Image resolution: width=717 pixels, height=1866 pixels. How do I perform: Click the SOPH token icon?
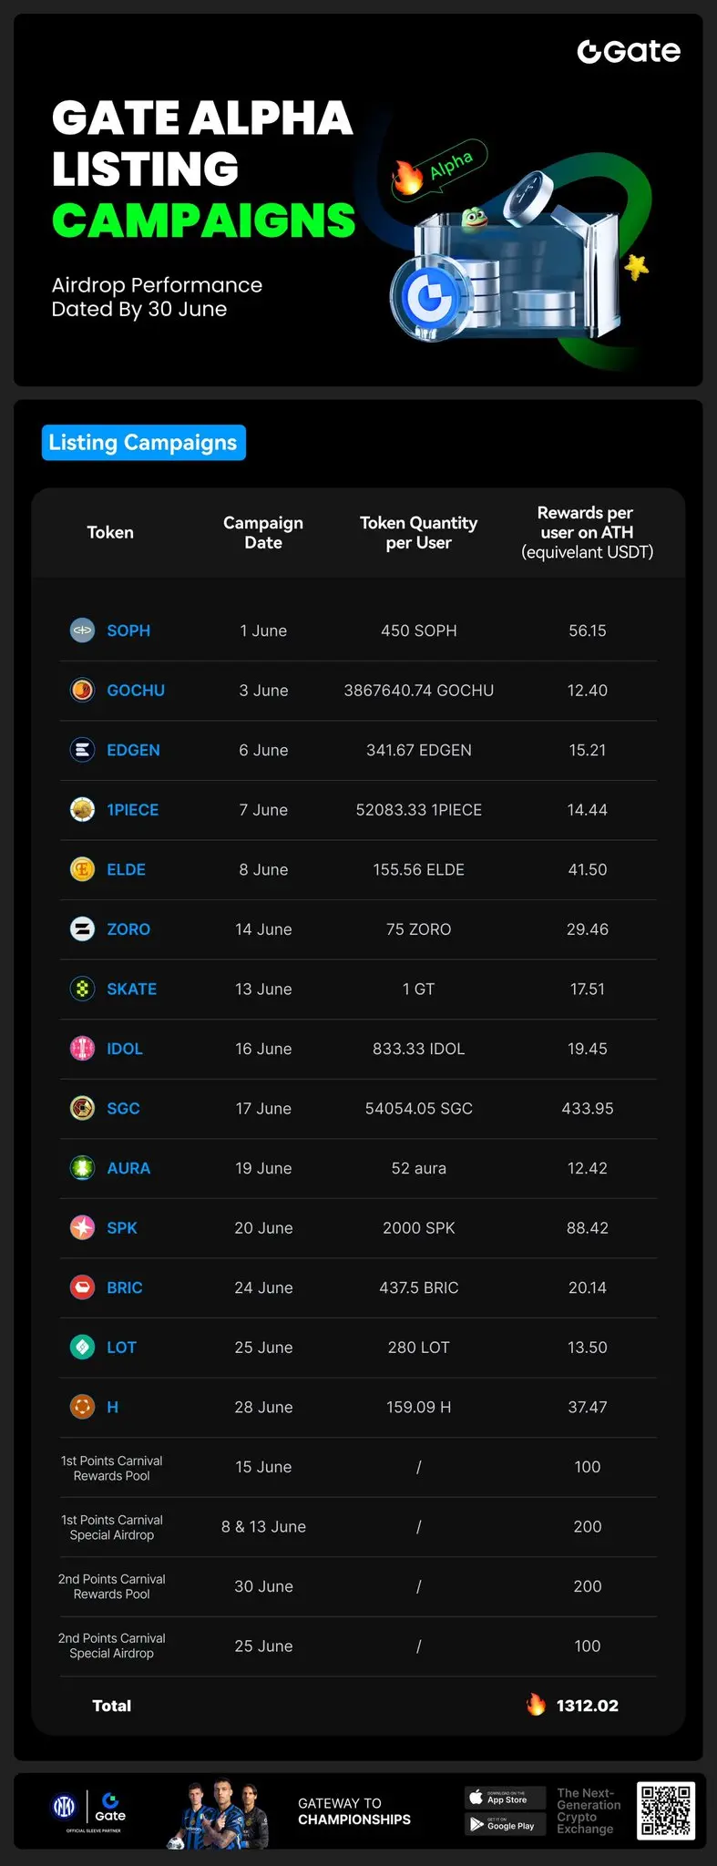tap(83, 631)
